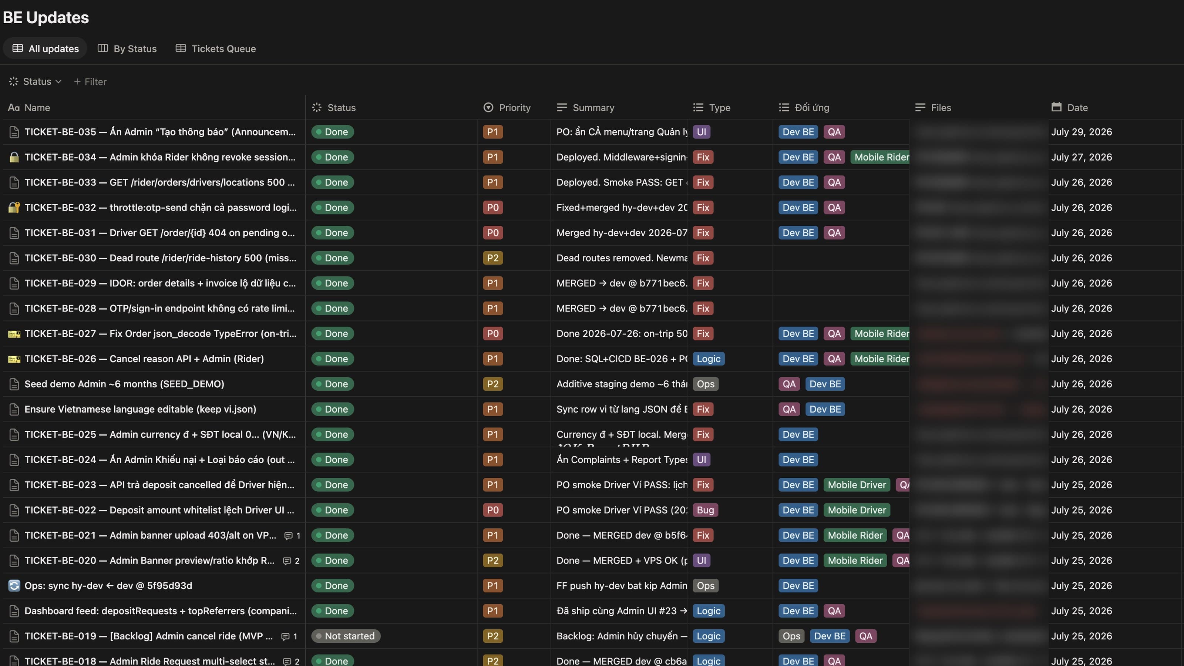Open the lock icon on TICKET-BE-034 row
Viewport: 1184px width, 666px height.
point(14,157)
